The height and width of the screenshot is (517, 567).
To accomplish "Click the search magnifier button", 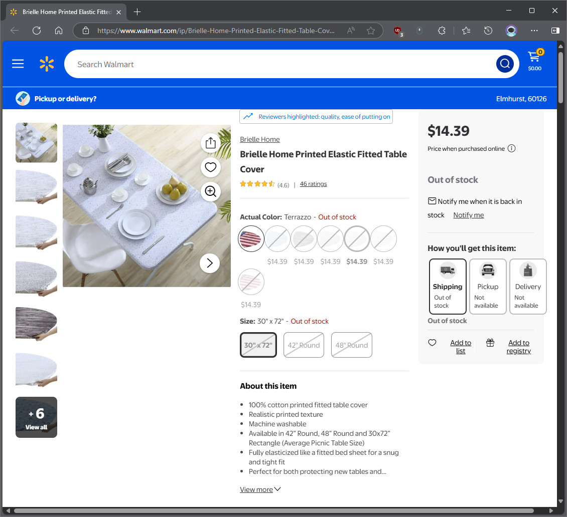I will [505, 64].
